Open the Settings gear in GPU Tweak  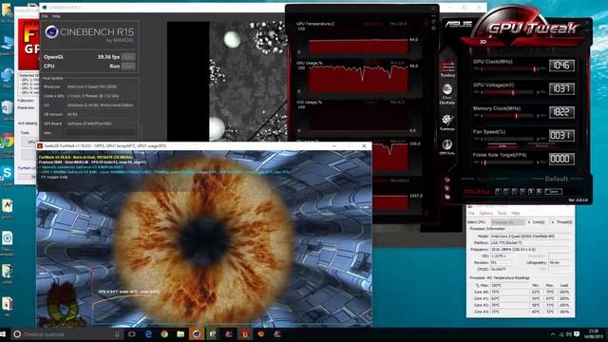coord(446,122)
